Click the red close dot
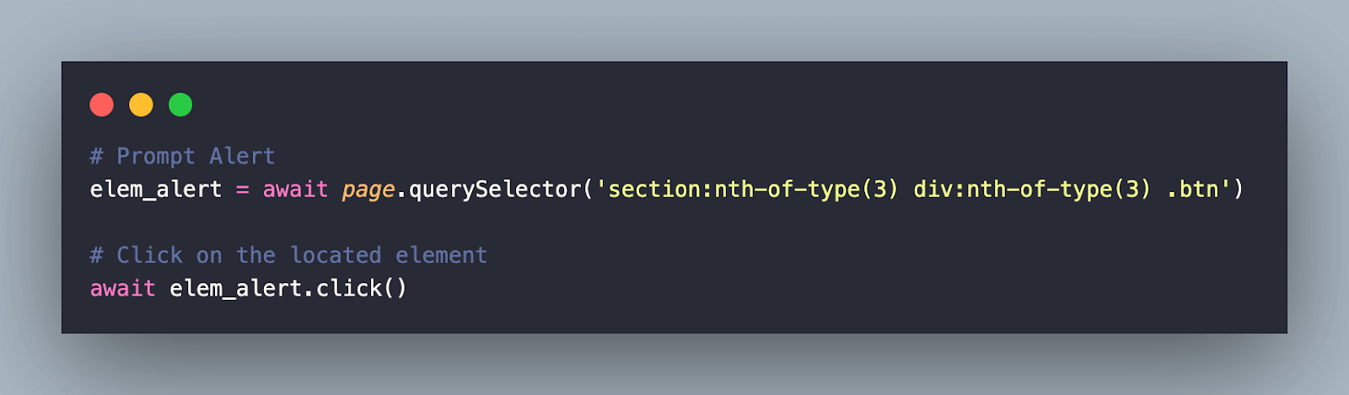 [102, 105]
